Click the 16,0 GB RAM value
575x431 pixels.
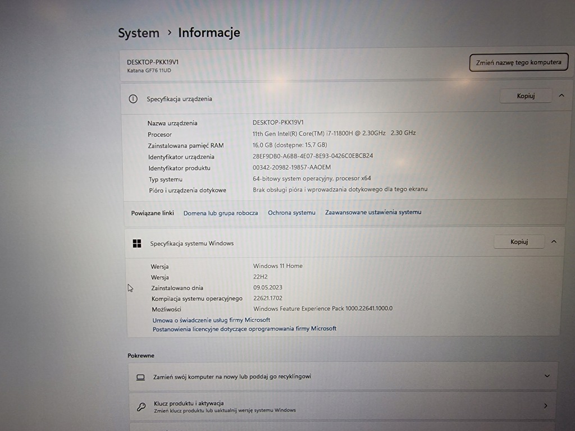point(290,145)
